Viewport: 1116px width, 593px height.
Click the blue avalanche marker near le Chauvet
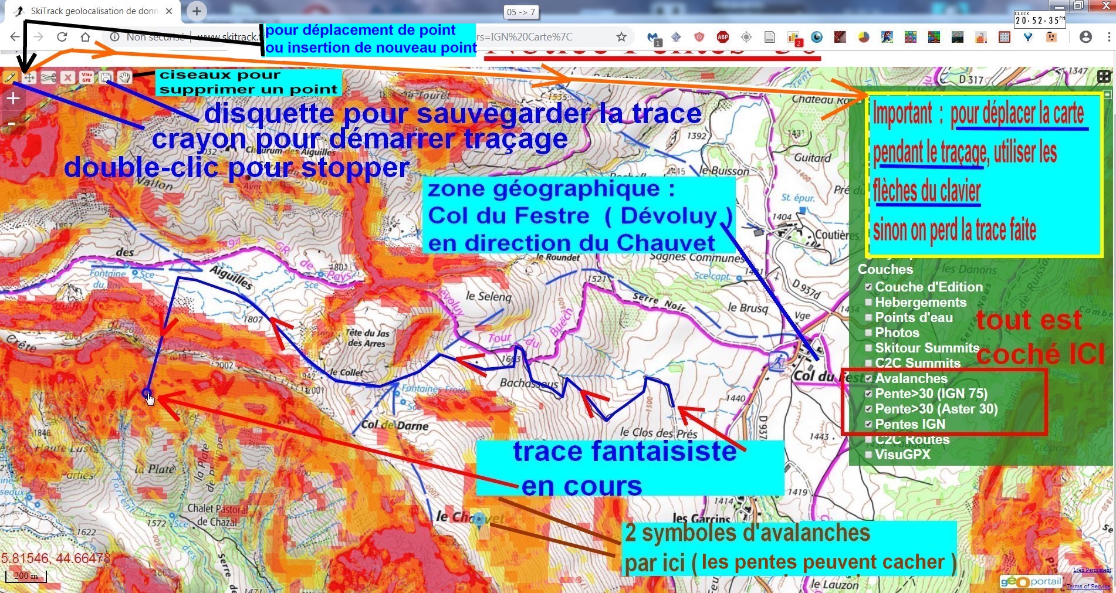tap(479, 520)
